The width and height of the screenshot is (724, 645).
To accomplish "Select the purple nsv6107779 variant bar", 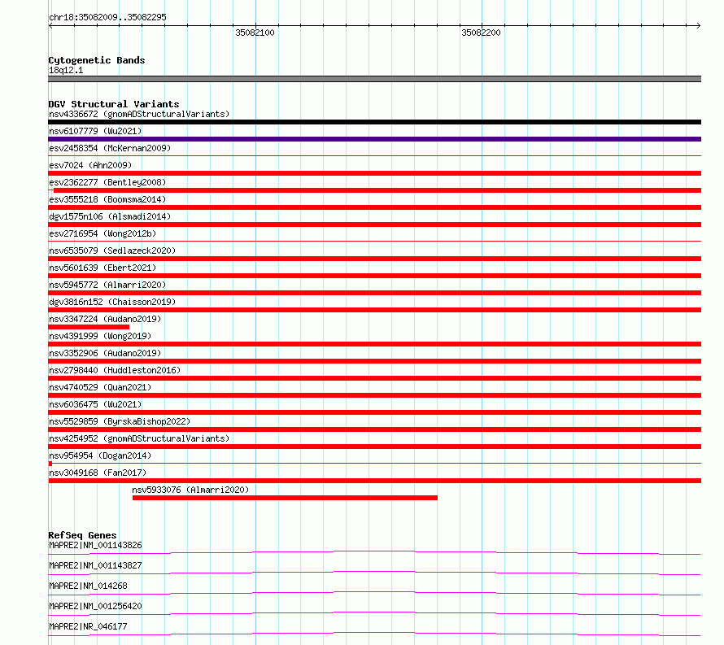I will (374, 139).
